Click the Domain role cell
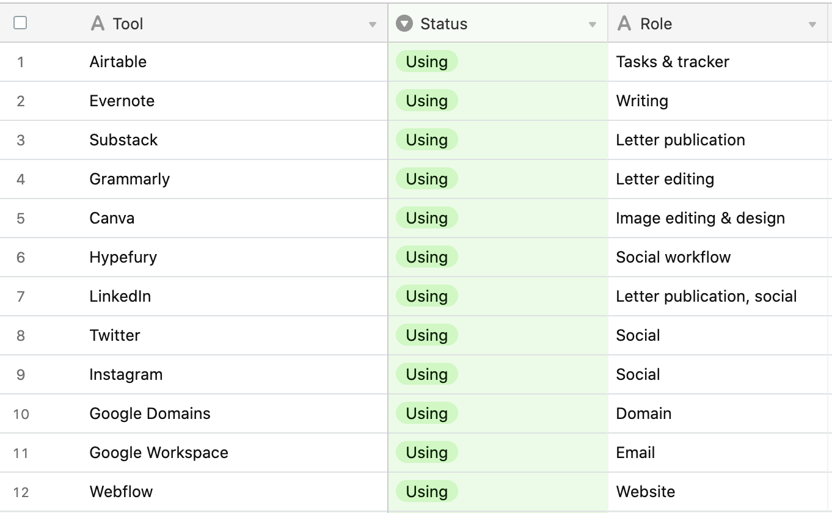Screen dimensions: 832x513 coord(718,413)
